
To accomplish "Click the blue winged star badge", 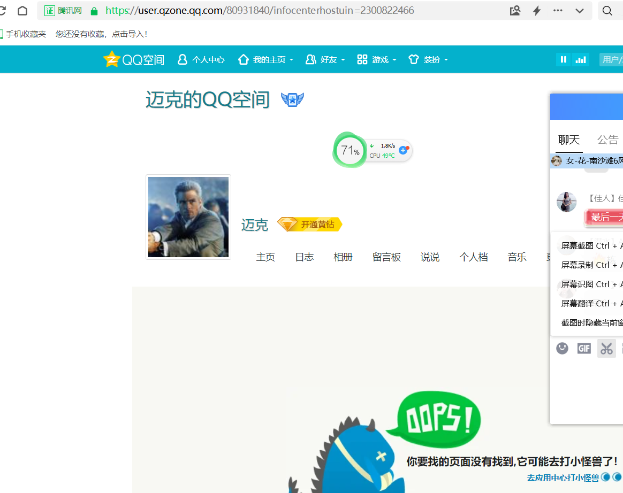I will tap(292, 99).
